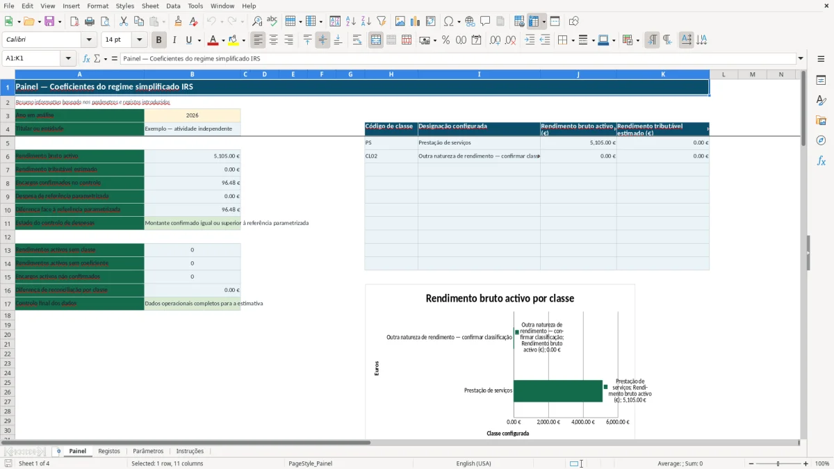Open the Format menu
Screen dimensions: 834x469
tap(98, 6)
